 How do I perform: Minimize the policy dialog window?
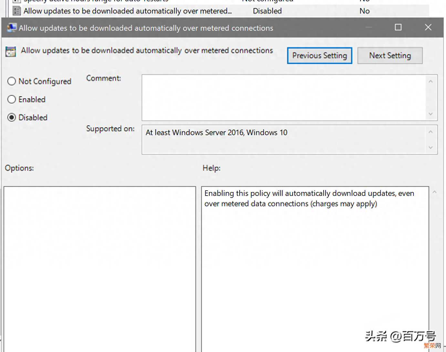(368, 27)
